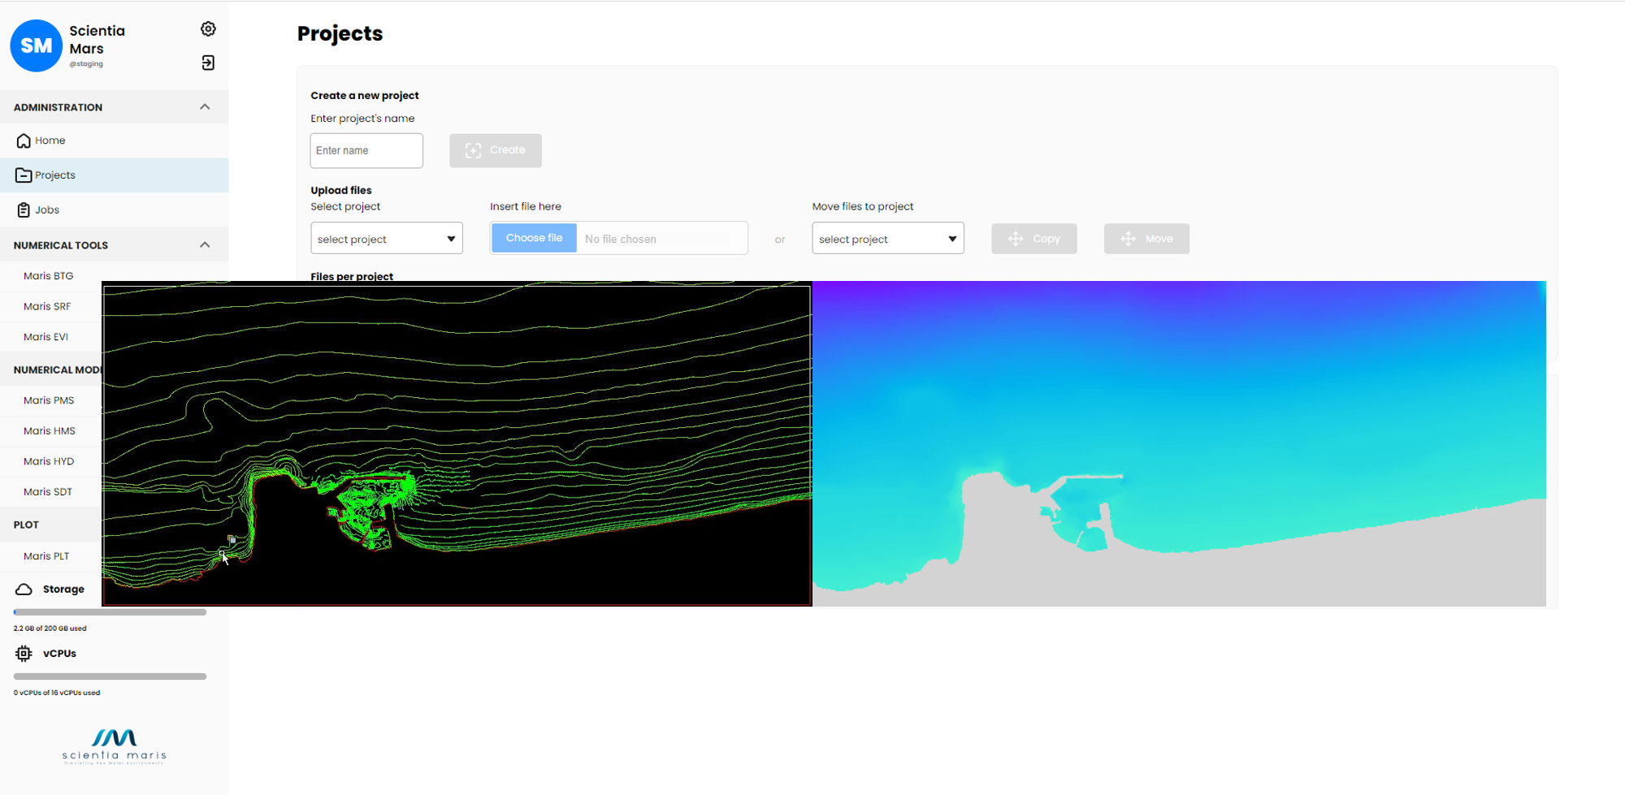This screenshot has width=1625, height=795.
Task: Click the Copy files button
Action: (x=1033, y=238)
